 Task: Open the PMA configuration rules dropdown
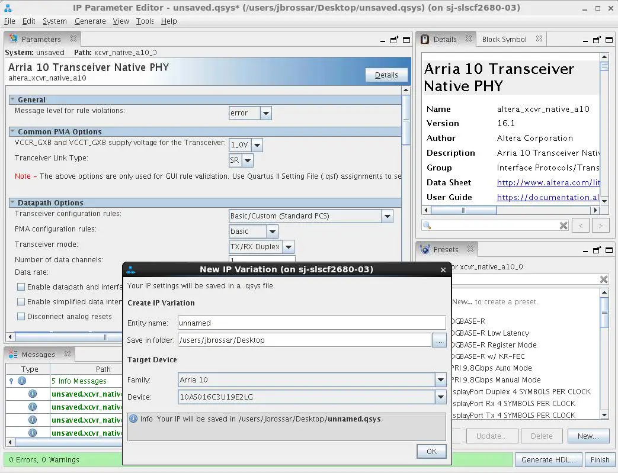273,231
